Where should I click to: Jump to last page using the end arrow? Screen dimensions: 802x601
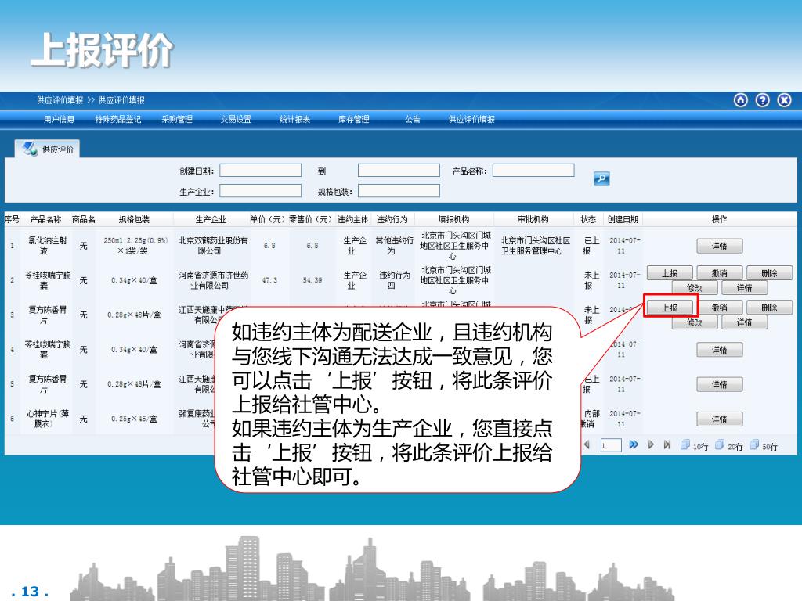pyautogui.click(x=667, y=444)
